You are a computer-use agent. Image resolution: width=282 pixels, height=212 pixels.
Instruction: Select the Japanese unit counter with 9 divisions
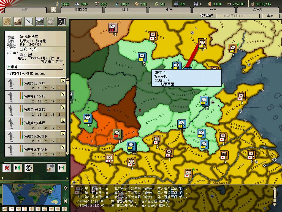pos(153,36)
